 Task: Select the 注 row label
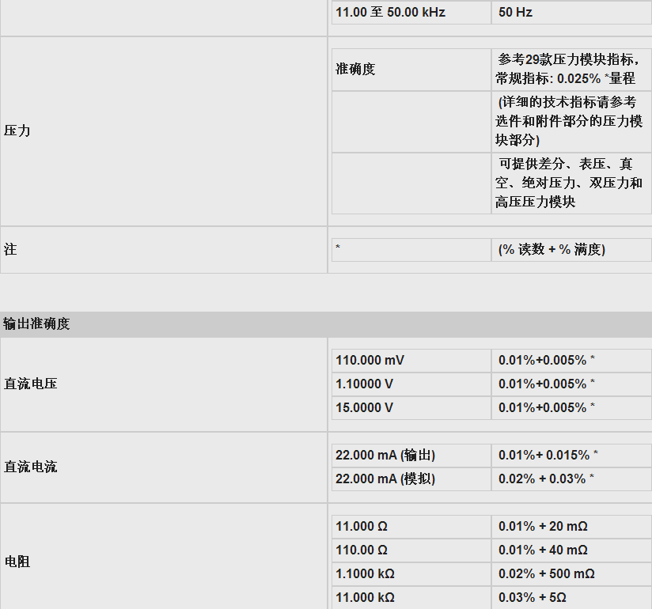[10, 249]
